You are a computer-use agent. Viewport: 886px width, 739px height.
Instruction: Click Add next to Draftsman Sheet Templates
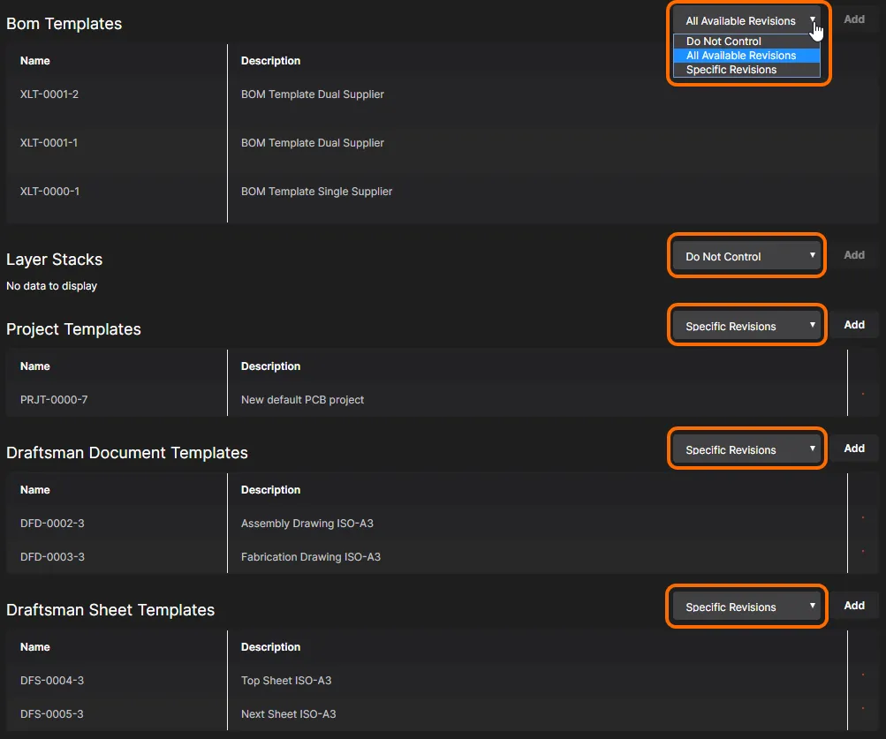(853, 606)
